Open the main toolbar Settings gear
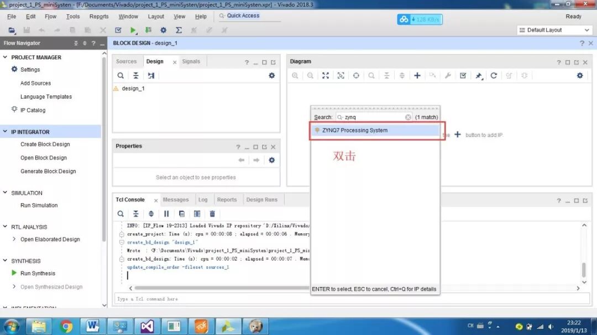Screen dimensions: 597x335 point(163,30)
